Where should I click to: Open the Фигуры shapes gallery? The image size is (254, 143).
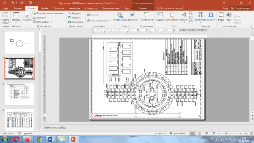tap(75, 13)
